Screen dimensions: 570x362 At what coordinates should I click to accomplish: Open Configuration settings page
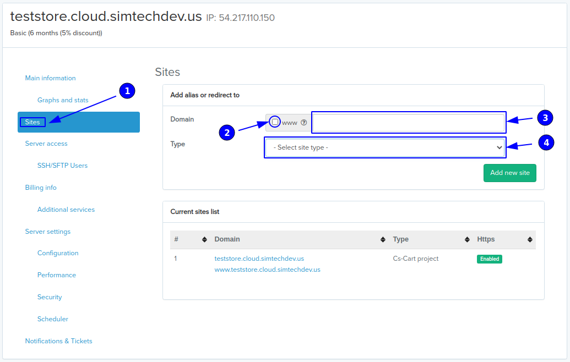58,253
